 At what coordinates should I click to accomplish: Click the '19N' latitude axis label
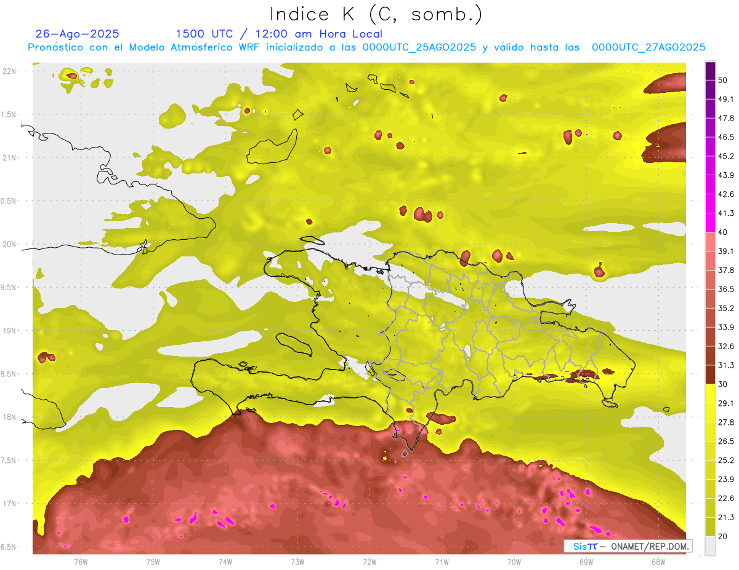point(10,330)
